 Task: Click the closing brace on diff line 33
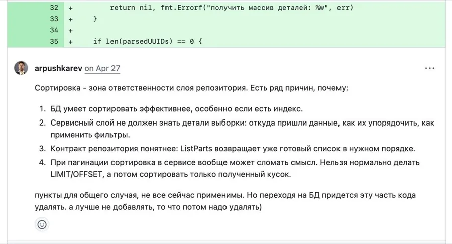95,19
